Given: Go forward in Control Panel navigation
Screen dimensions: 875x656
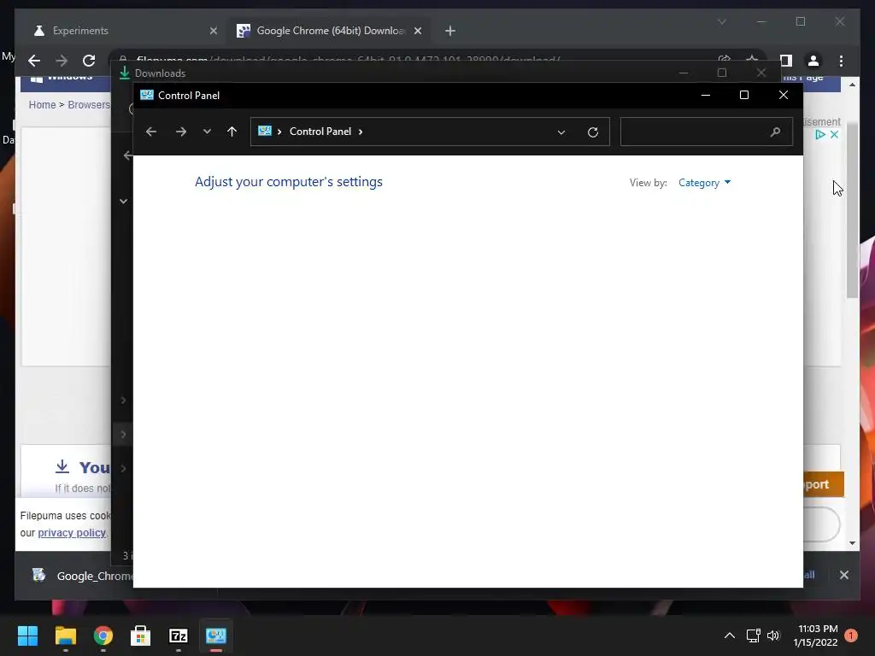Looking at the screenshot, I should (x=181, y=132).
